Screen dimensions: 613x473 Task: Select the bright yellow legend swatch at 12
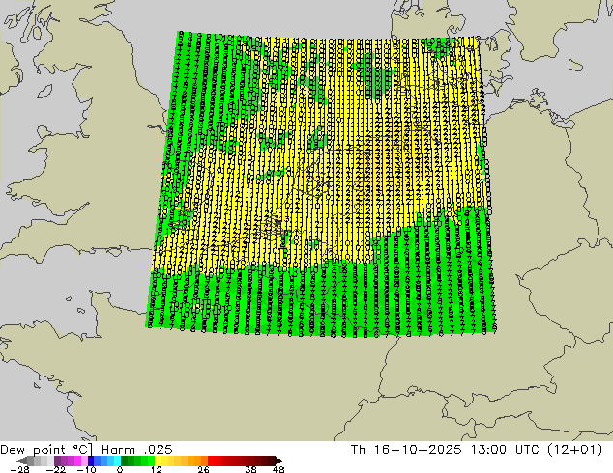(x=158, y=460)
